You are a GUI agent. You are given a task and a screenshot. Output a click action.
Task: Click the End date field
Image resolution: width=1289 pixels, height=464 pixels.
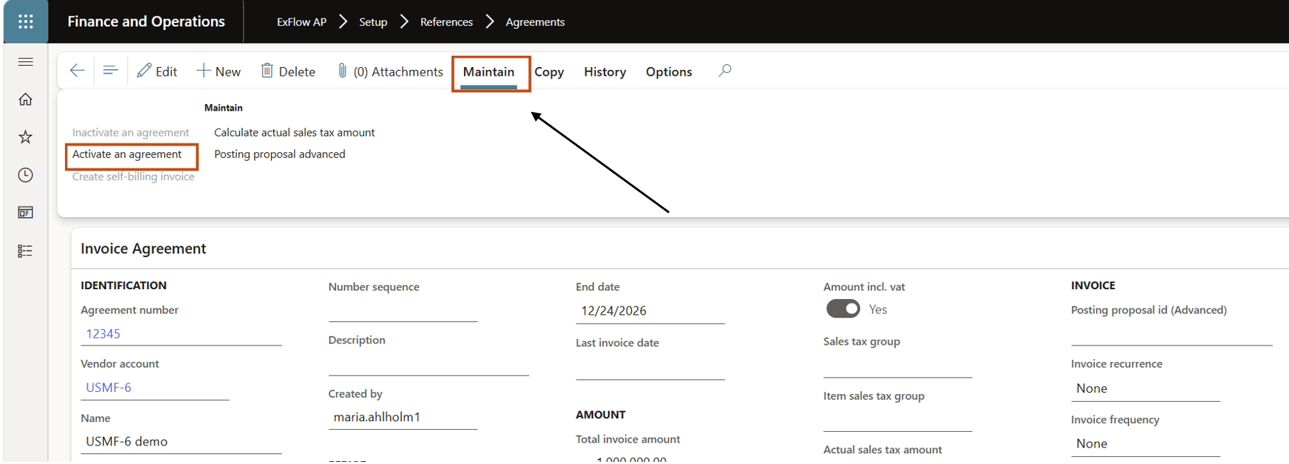coord(649,311)
